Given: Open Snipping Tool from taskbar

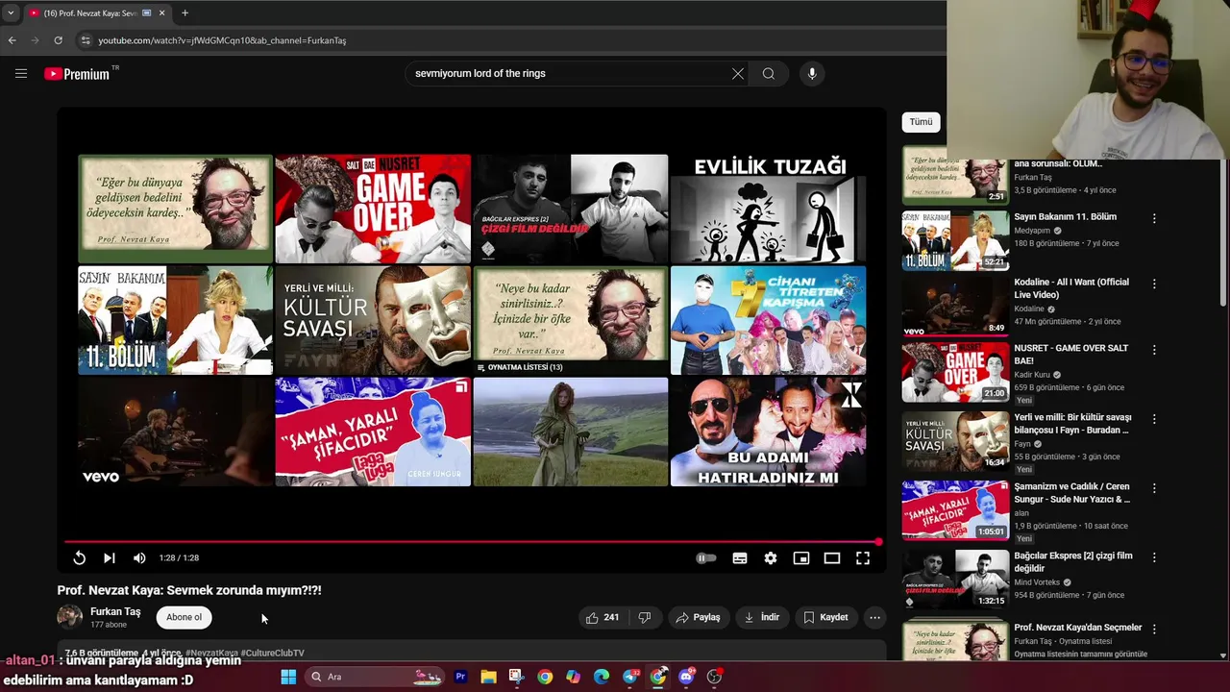Looking at the screenshot, I should point(516,677).
